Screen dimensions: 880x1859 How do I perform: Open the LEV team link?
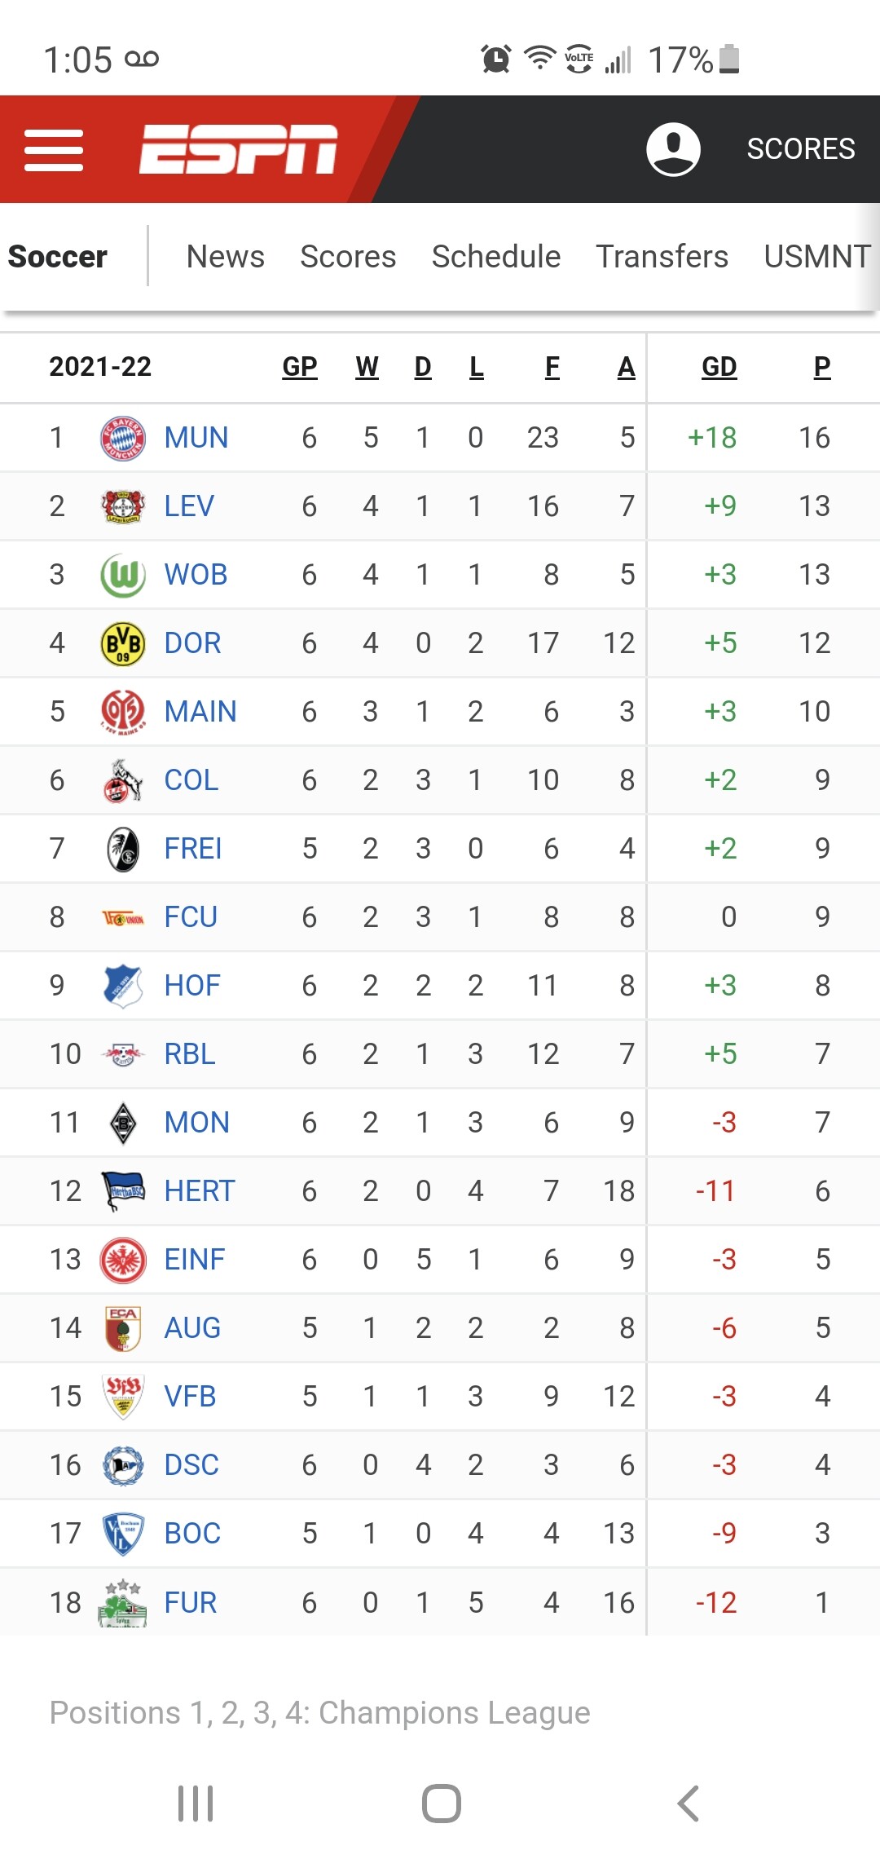[189, 506]
